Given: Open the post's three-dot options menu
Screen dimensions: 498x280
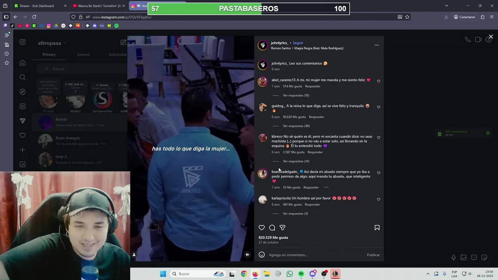Looking at the screenshot, I should (376, 45).
